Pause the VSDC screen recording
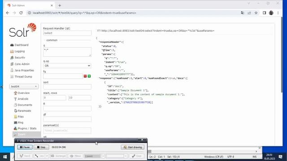Viewport: 287px width, 161px height. click(x=25, y=147)
